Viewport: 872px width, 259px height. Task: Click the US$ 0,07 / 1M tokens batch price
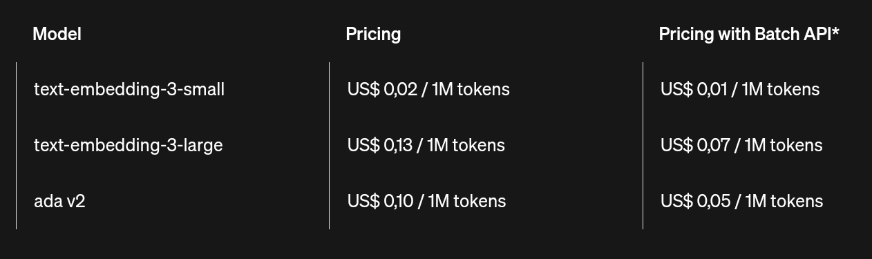pyautogui.click(x=741, y=145)
